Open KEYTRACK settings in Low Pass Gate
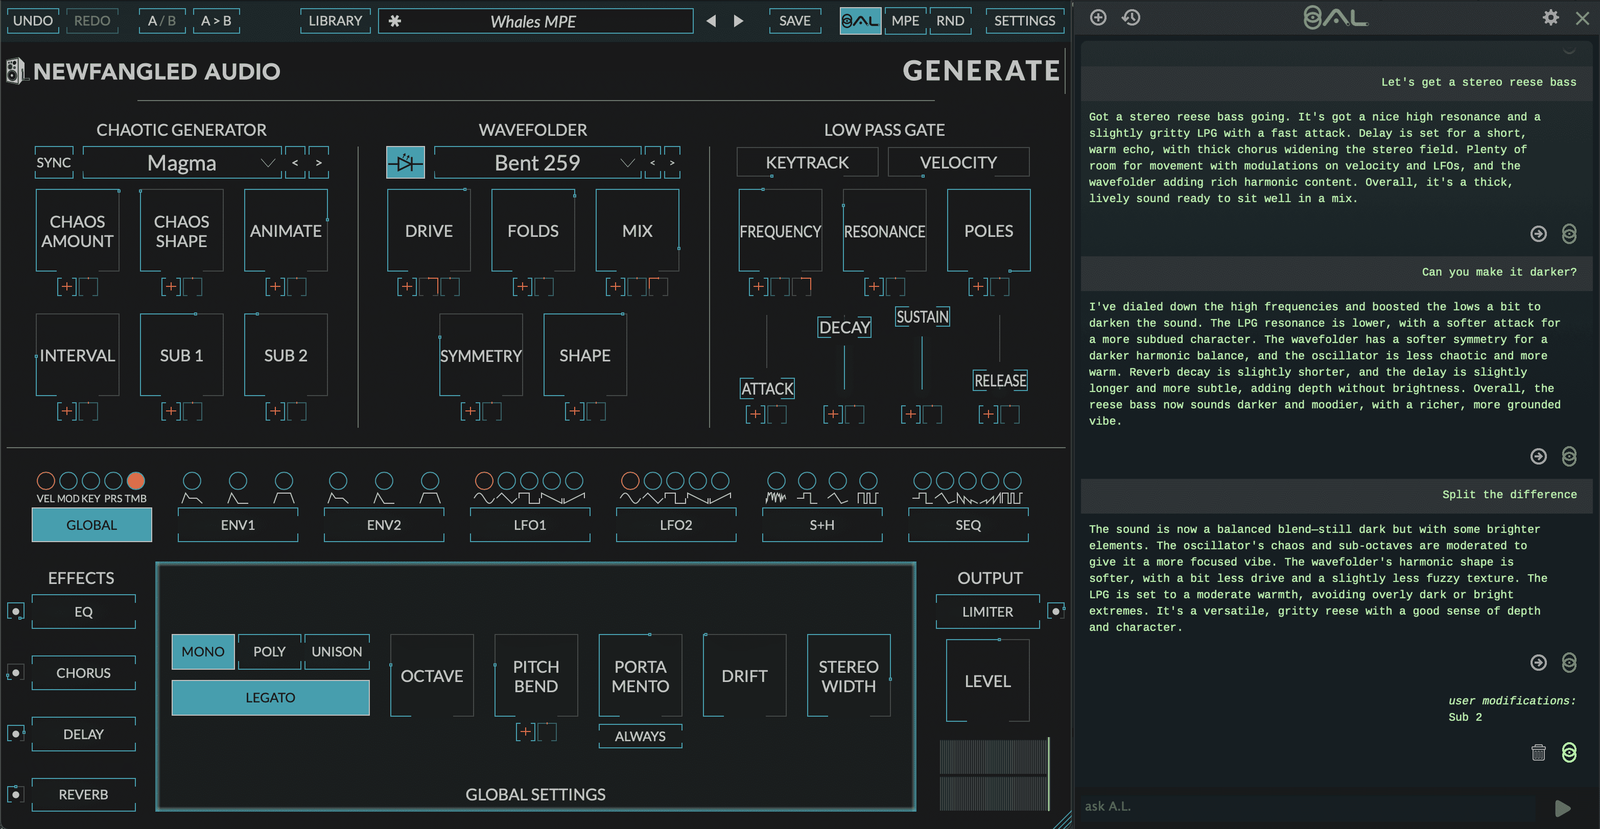The width and height of the screenshot is (1600, 829). point(807,162)
